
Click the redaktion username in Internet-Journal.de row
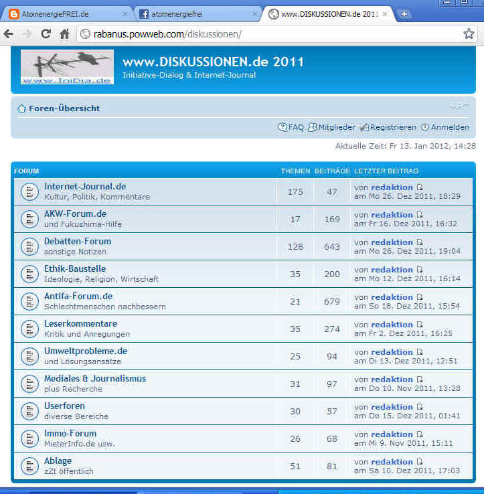[x=392, y=187]
